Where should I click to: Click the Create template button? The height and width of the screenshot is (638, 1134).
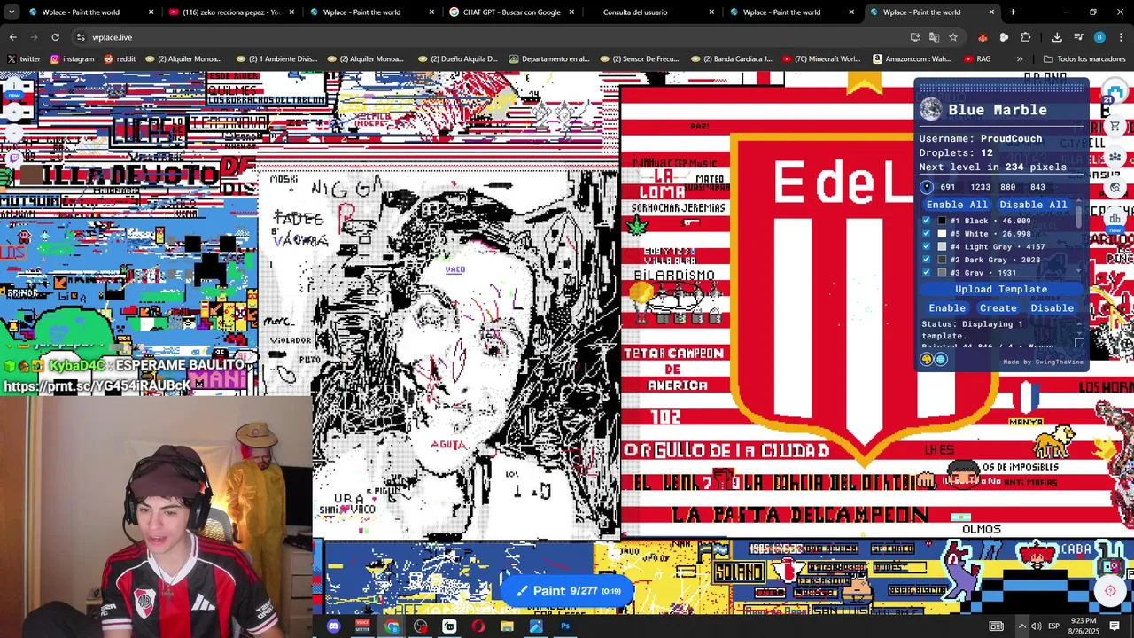(x=998, y=308)
